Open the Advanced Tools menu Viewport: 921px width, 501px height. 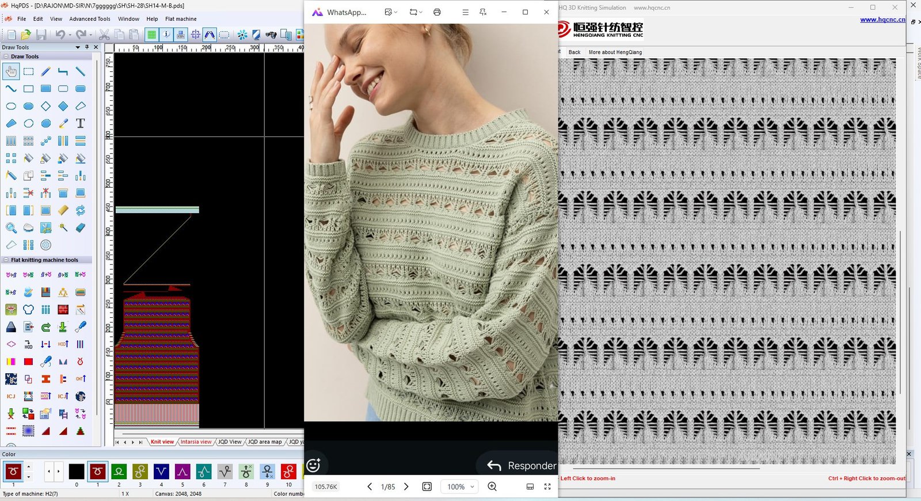(x=90, y=19)
